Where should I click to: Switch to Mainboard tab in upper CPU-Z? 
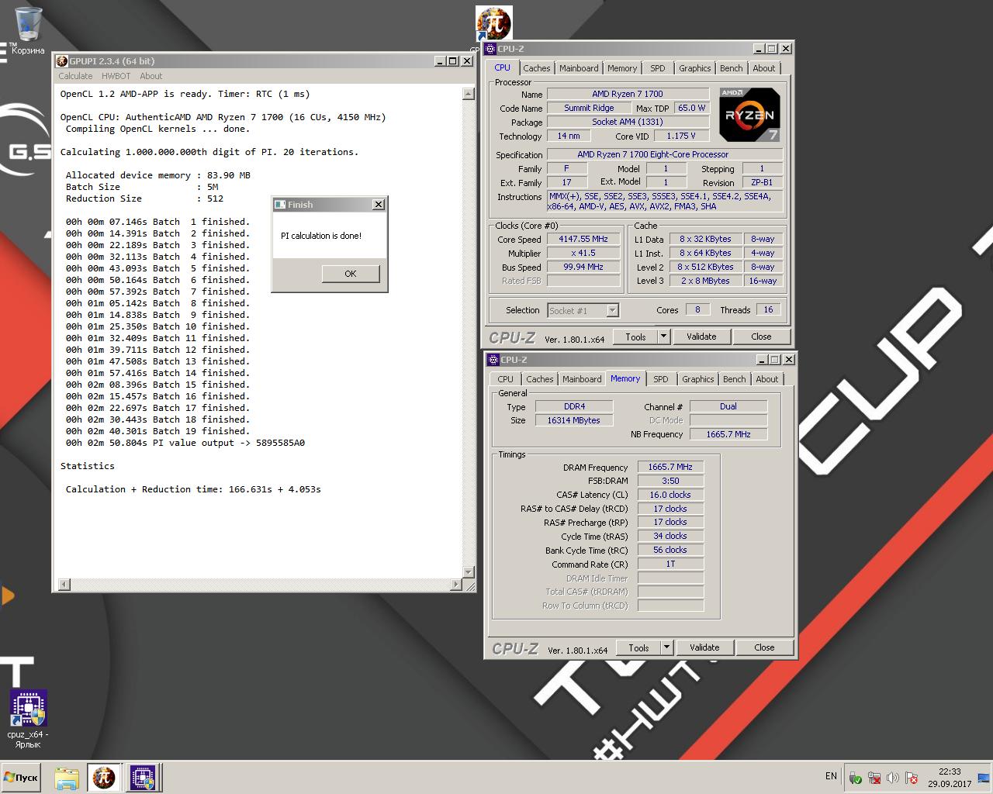tap(579, 68)
